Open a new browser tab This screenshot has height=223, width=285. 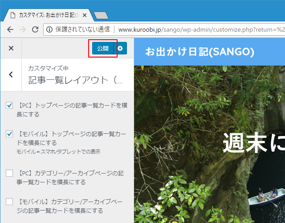(x=101, y=16)
